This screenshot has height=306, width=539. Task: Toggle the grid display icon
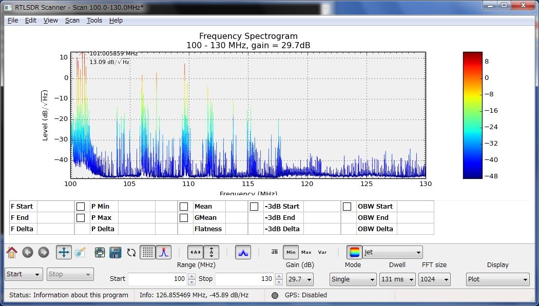(147, 252)
